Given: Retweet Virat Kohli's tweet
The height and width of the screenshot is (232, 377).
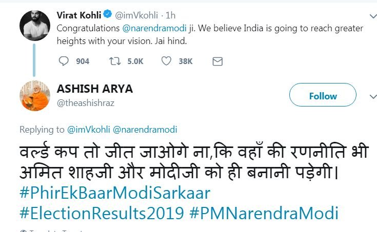Looking at the screenshot, I should (114, 61).
